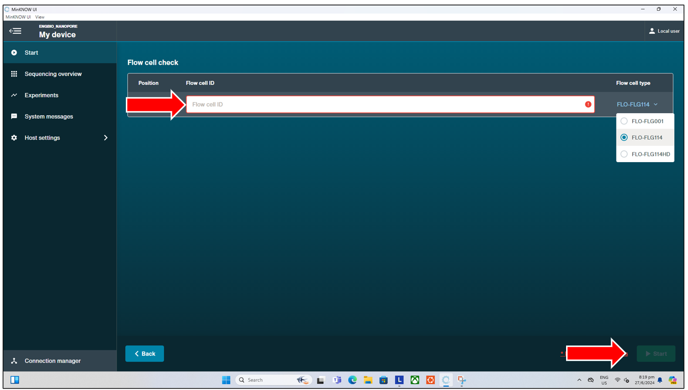Click the Experiments trend-line icon

coord(14,95)
